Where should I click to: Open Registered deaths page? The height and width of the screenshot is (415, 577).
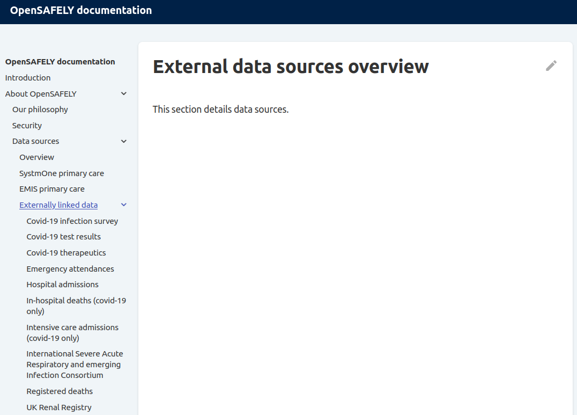[x=60, y=391]
